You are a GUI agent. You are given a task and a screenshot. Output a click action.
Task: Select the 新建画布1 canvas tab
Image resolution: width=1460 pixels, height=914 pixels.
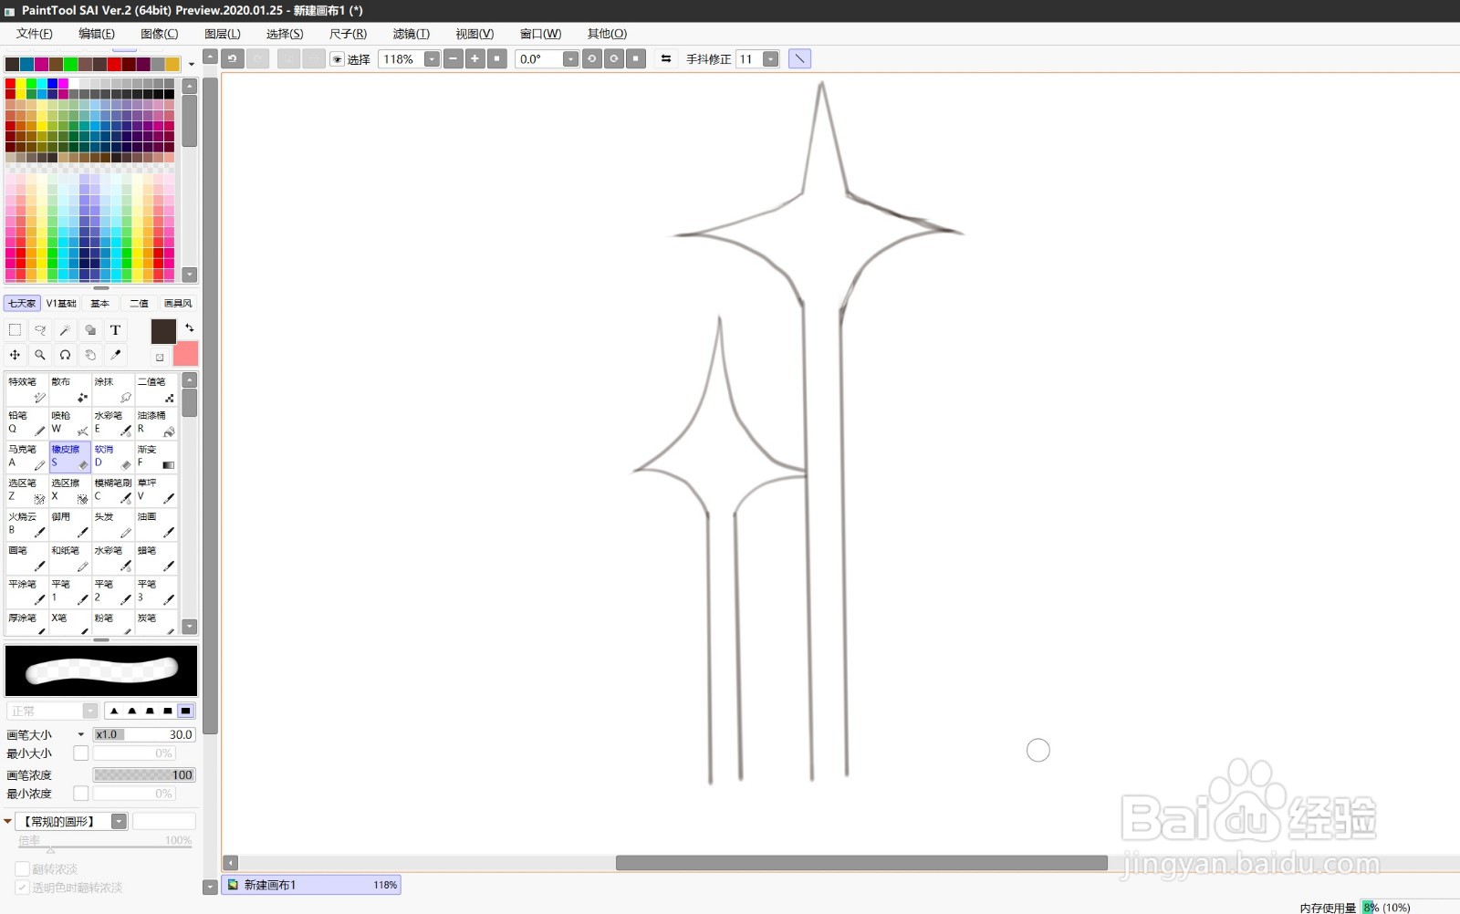point(311,885)
